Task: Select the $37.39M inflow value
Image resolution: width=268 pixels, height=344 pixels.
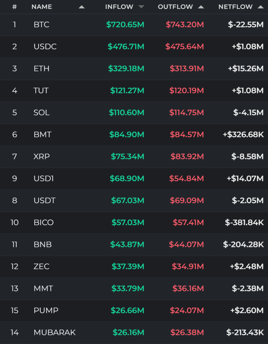Action: coord(128,266)
